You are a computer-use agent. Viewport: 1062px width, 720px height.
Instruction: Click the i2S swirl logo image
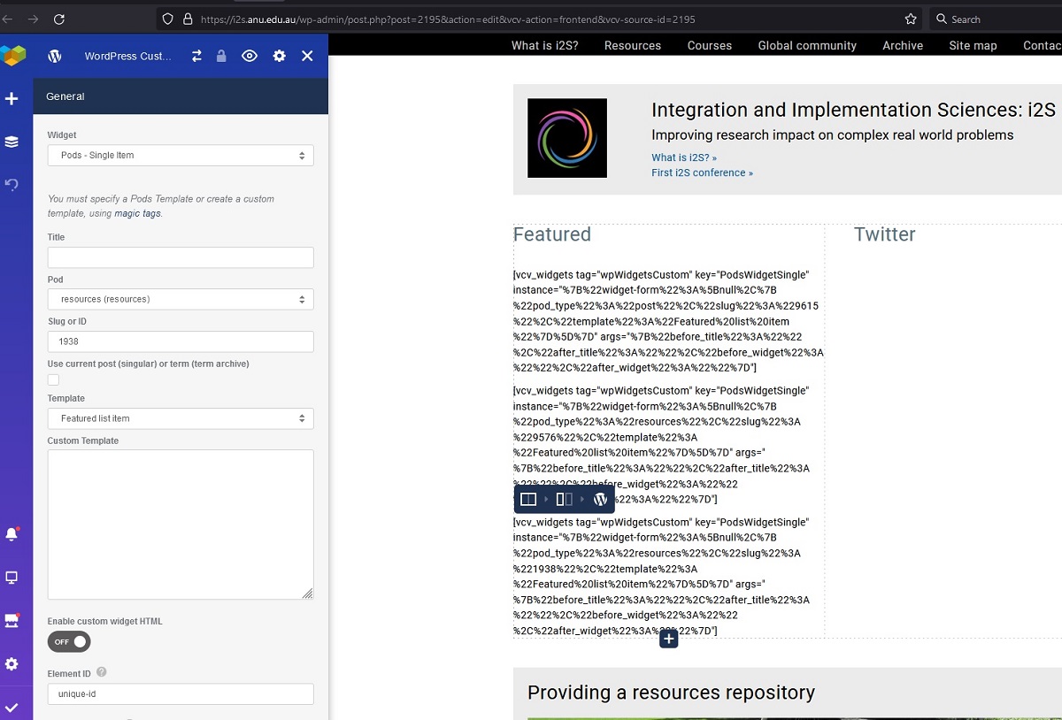[x=567, y=138]
